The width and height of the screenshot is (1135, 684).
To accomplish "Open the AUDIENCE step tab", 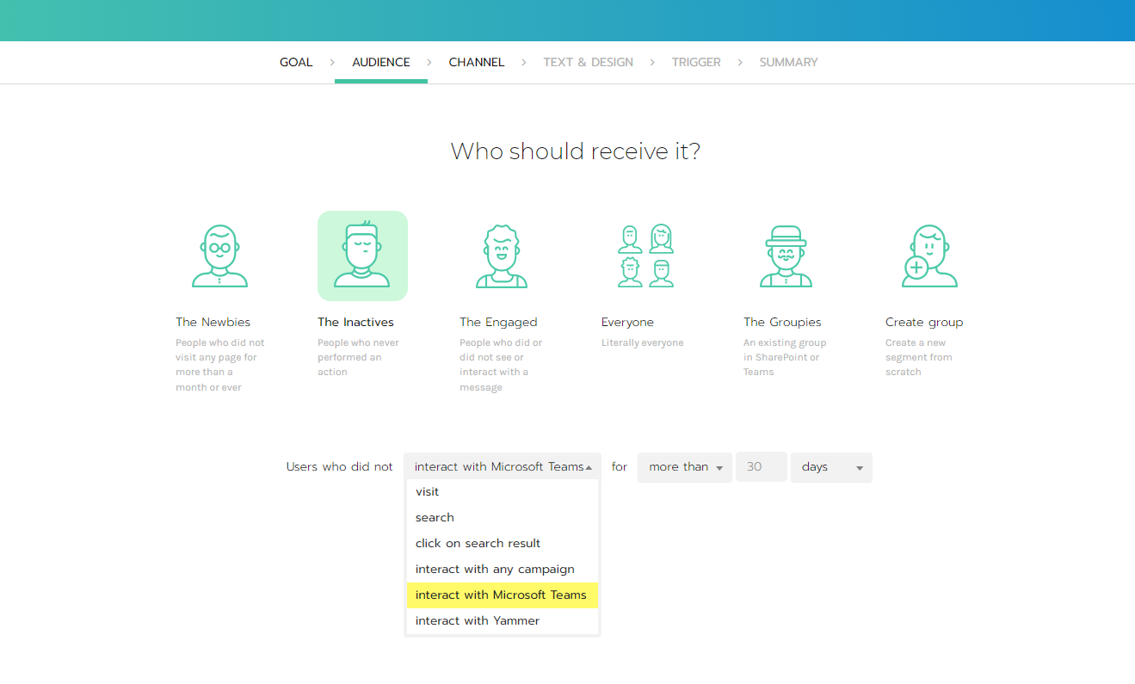I will (381, 62).
